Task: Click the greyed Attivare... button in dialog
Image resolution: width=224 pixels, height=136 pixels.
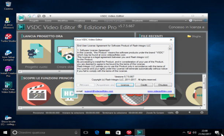Action: point(85,85)
